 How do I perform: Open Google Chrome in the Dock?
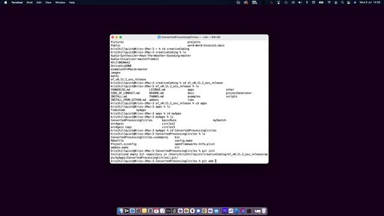coord(204,211)
